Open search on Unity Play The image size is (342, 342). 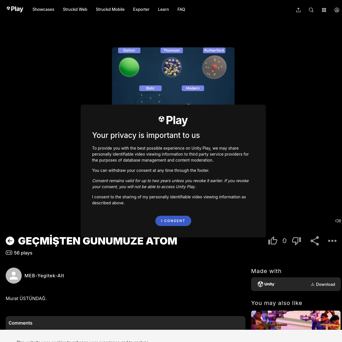point(311,10)
